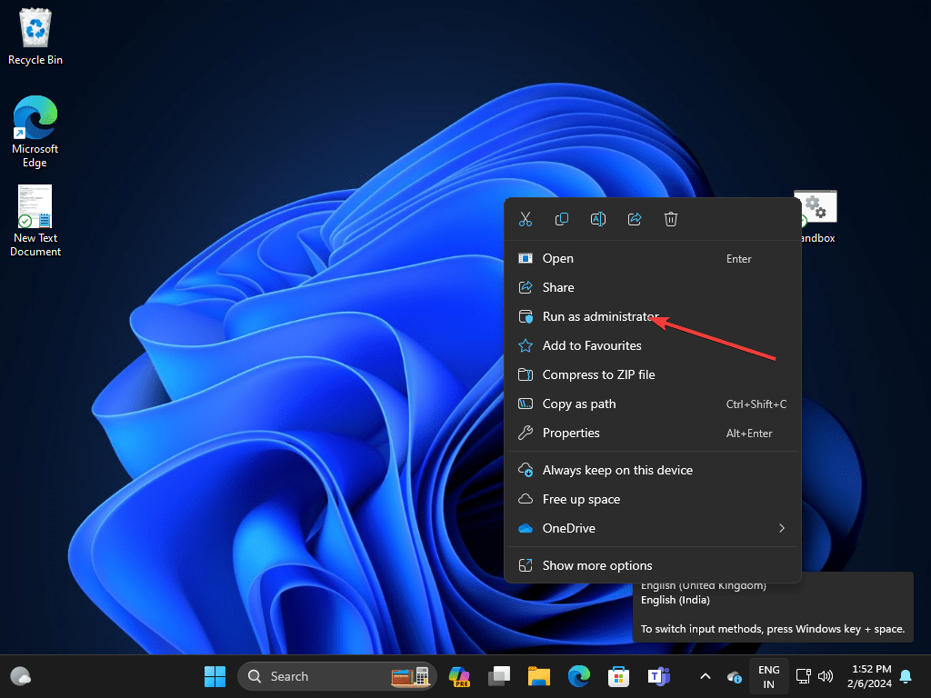Image resolution: width=931 pixels, height=698 pixels.
Task: Open Microsoft Teams from the taskbar
Action: [658, 676]
